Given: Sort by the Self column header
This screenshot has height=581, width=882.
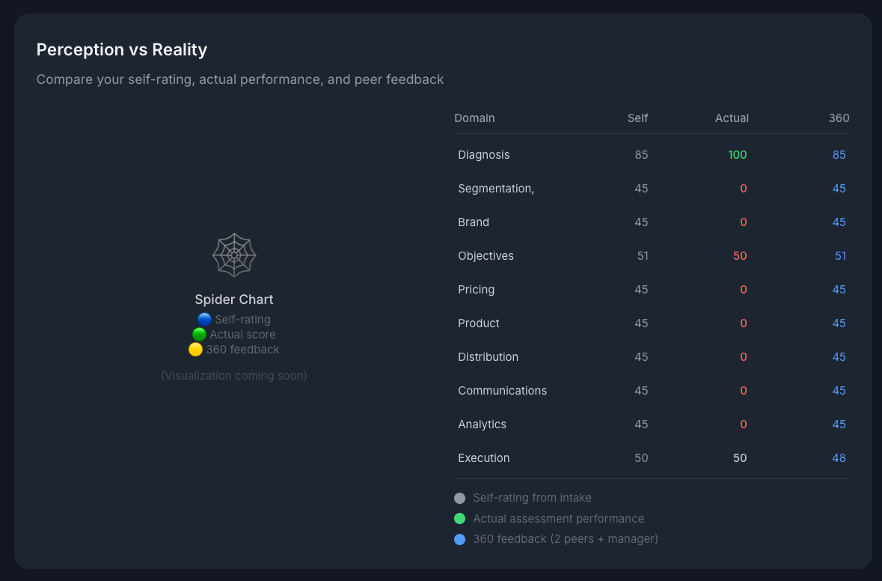Looking at the screenshot, I should click(x=637, y=118).
